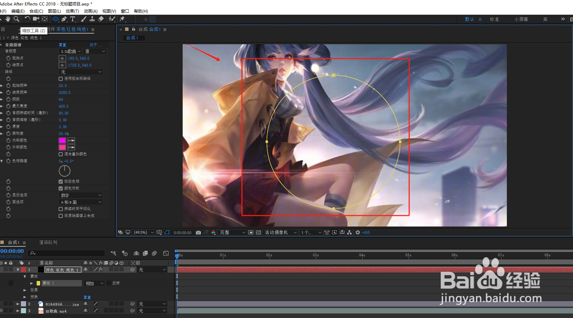The height and width of the screenshot is (318, 573).
Task: Open composition flowchart icon in viewer
Action: click(350, 232)
